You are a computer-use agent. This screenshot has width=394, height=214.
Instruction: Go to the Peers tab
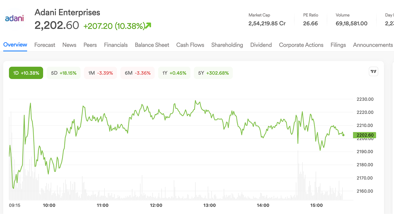click(90, 45)
